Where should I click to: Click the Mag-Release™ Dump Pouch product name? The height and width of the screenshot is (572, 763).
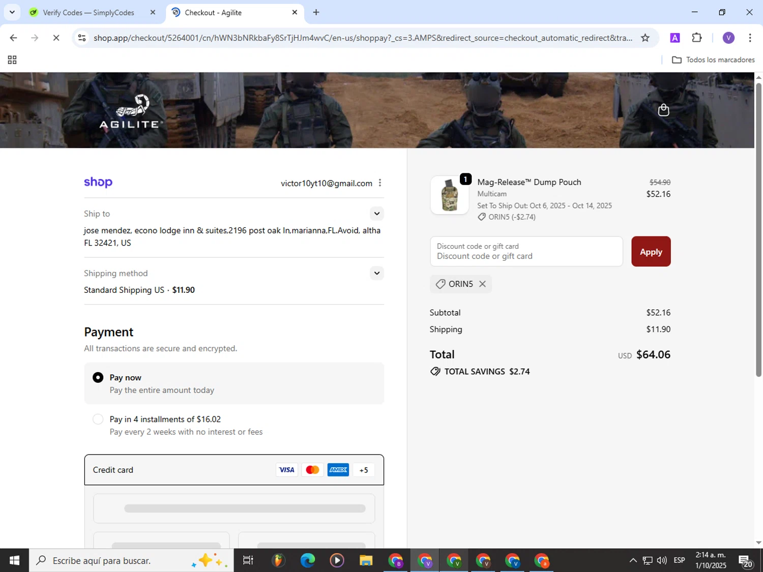click(529, 182)
